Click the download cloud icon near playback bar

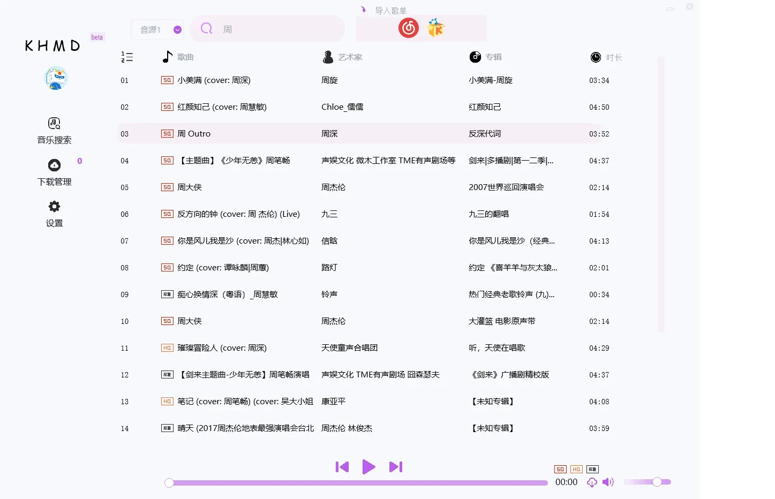591,482
